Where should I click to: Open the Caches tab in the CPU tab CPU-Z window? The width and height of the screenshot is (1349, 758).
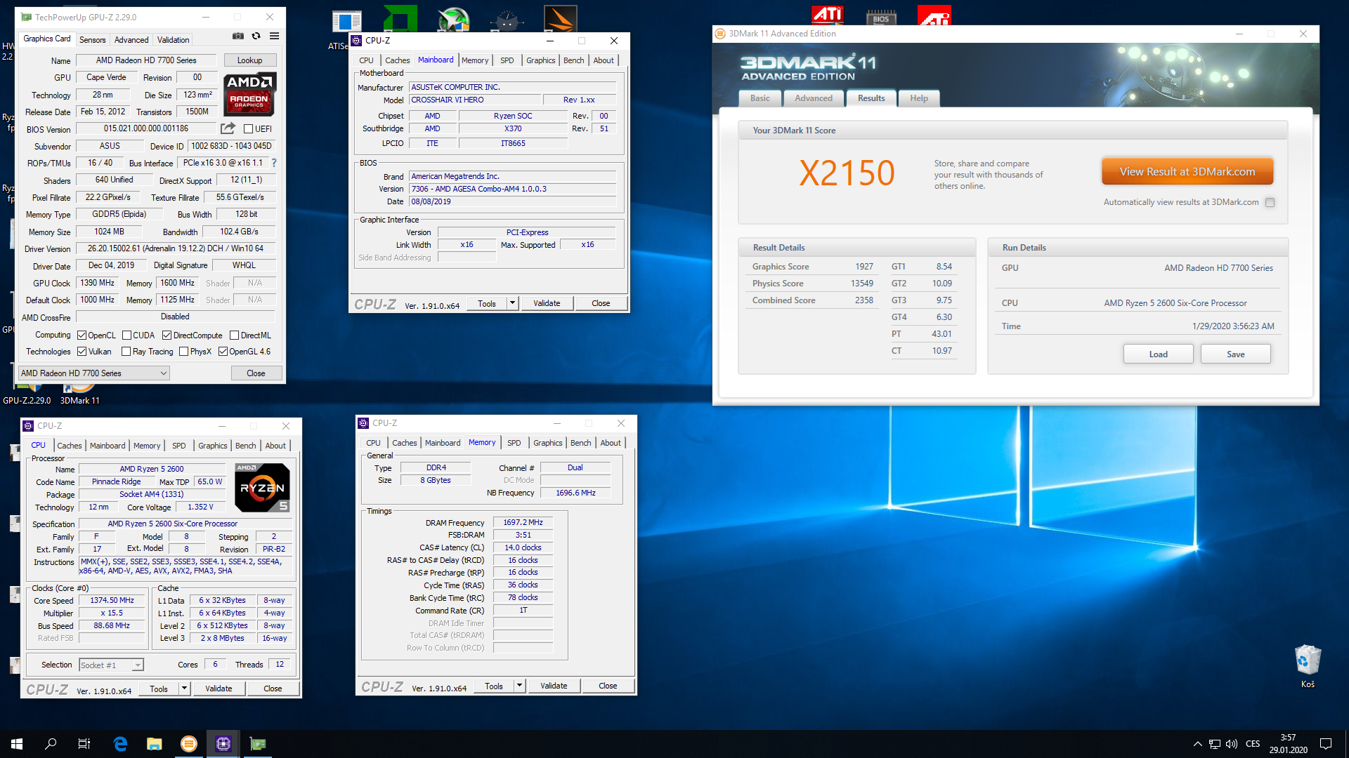pyautogui.click(x=69, y=446)
